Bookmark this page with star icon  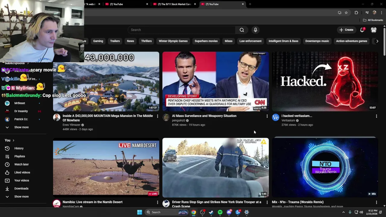(346, 13)
